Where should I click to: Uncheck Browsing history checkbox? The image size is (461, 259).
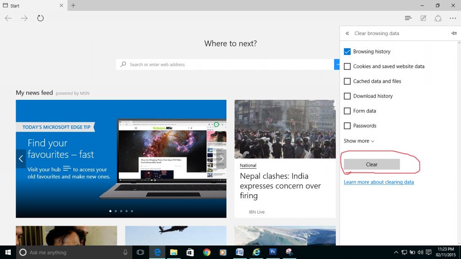pos(347,51)
